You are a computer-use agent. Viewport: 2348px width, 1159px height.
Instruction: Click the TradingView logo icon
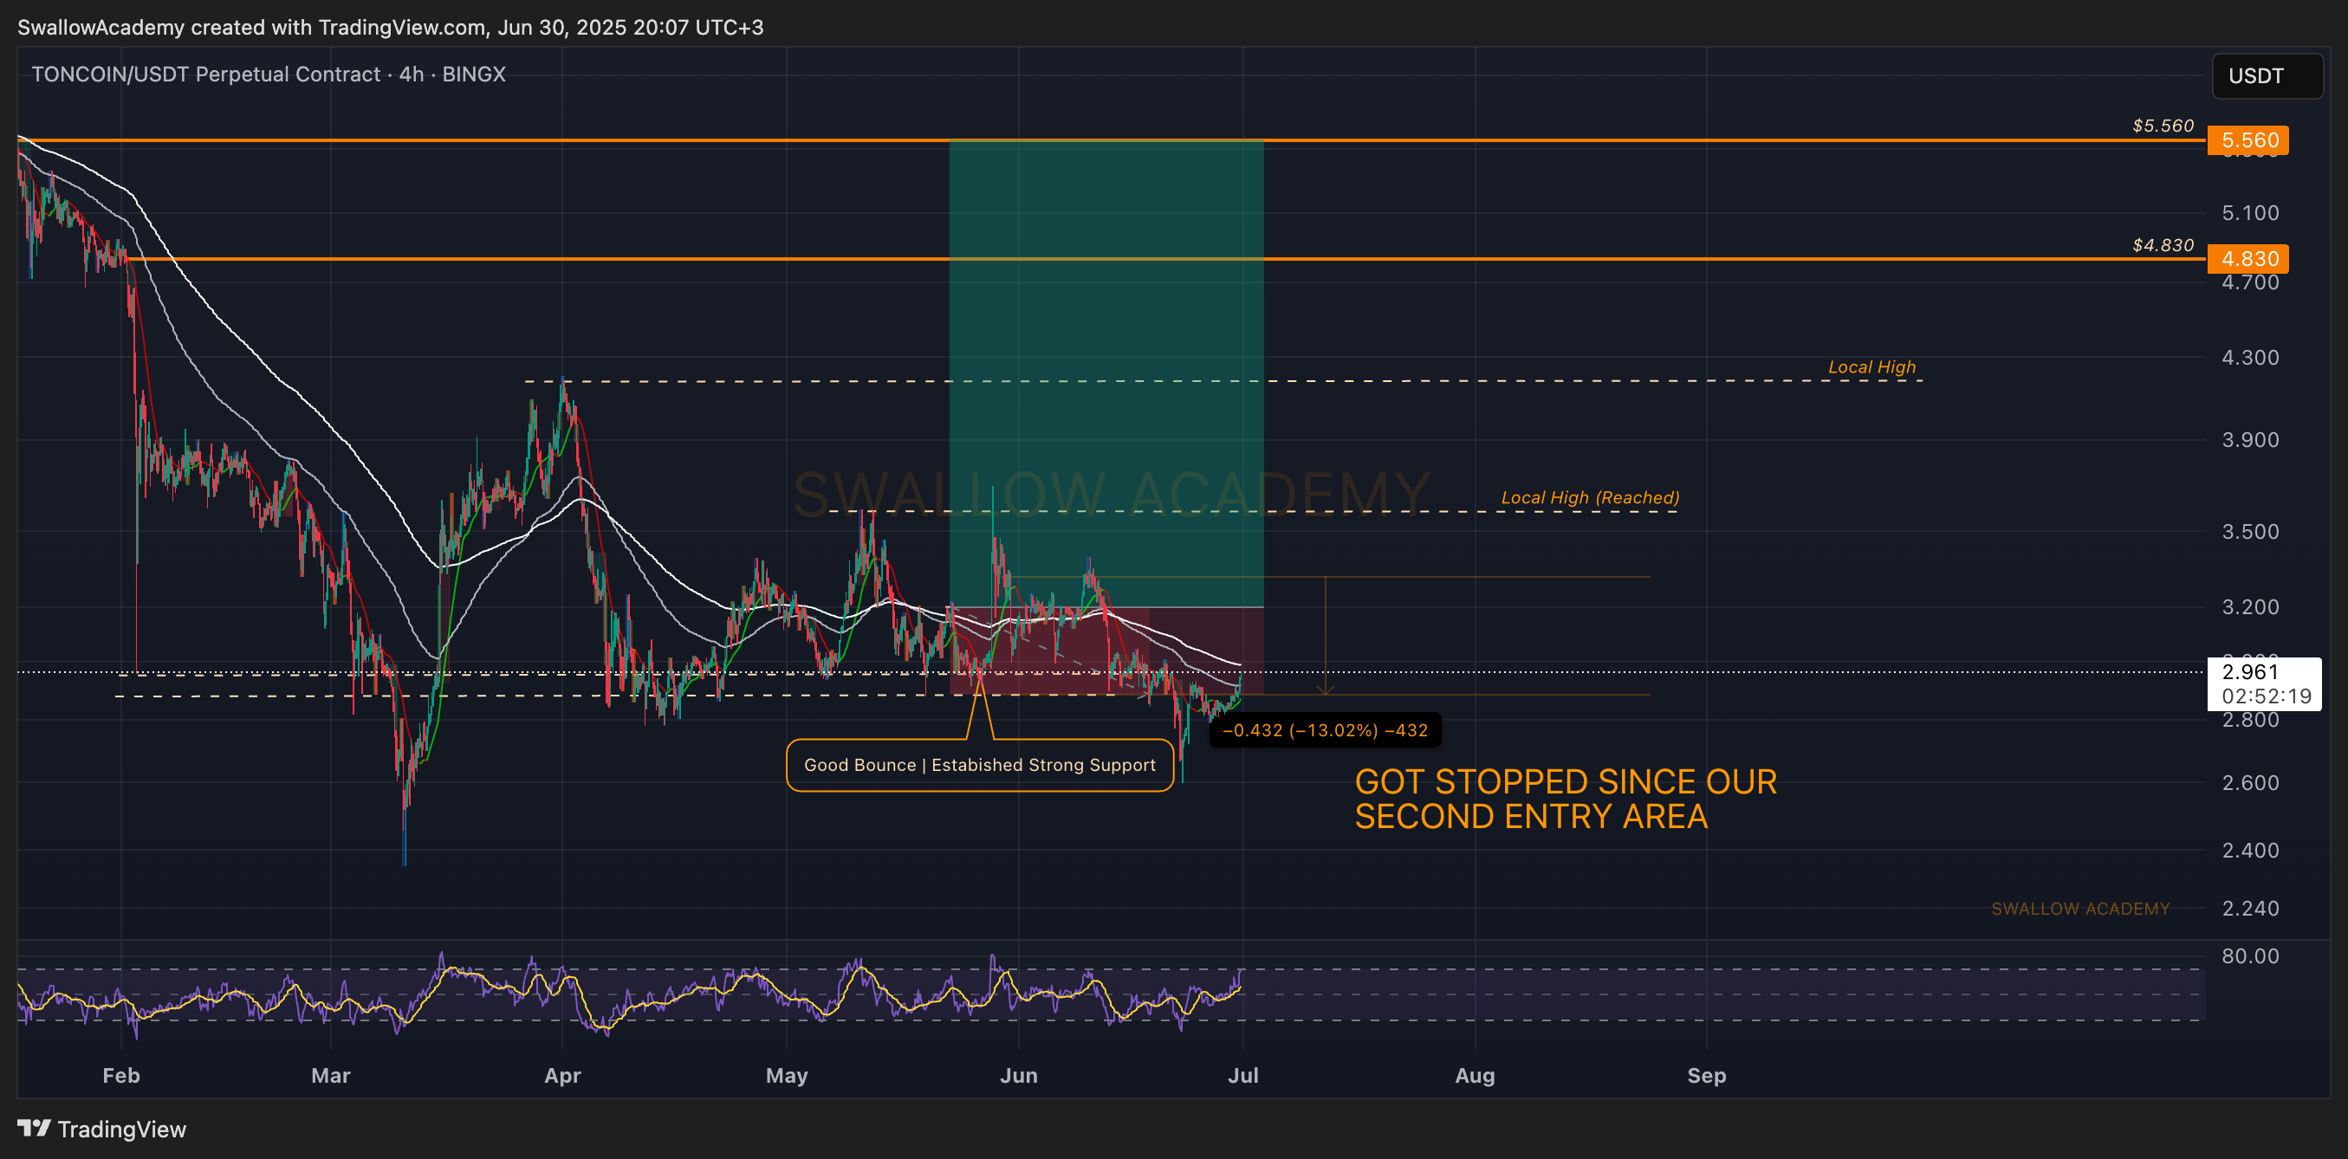(x=34, y=1128)
